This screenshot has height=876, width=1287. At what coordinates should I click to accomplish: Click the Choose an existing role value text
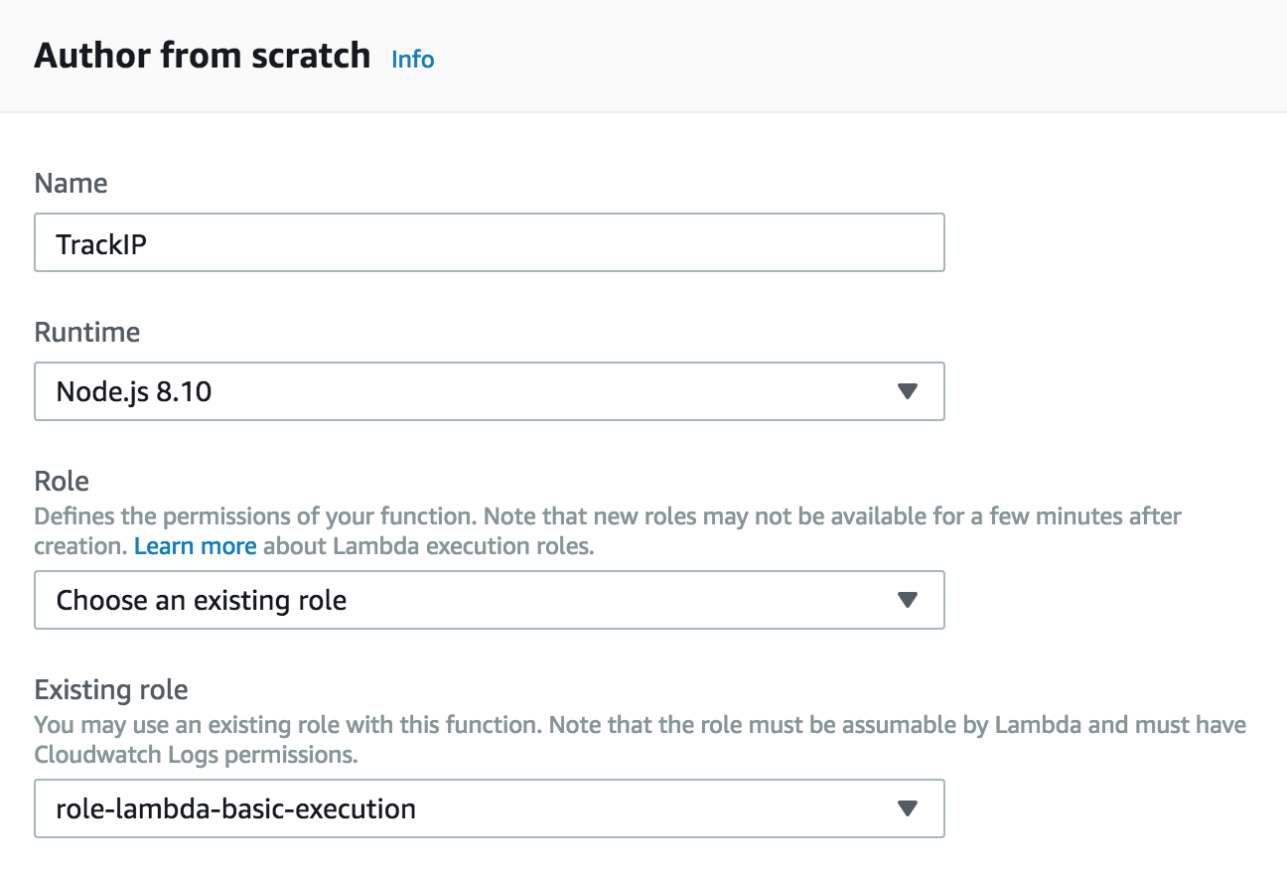pos(202,601)
